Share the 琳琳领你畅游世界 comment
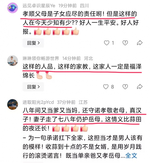This screenshot has height=163, width=150. (x=139, y=86)
